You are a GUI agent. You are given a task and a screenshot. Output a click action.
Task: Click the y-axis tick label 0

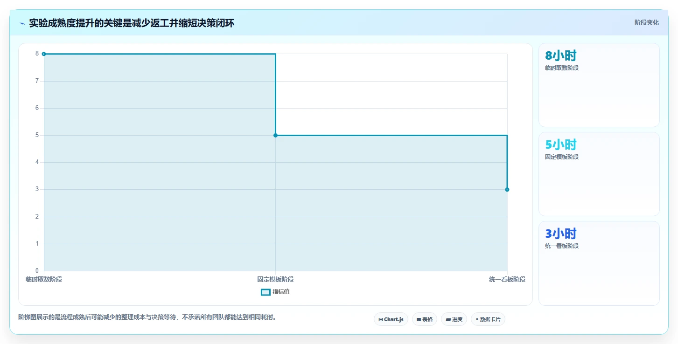37,271
